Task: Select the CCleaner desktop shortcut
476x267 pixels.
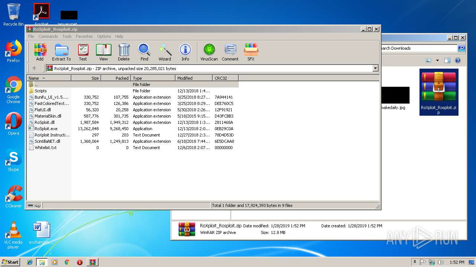Action: [13, 197]
